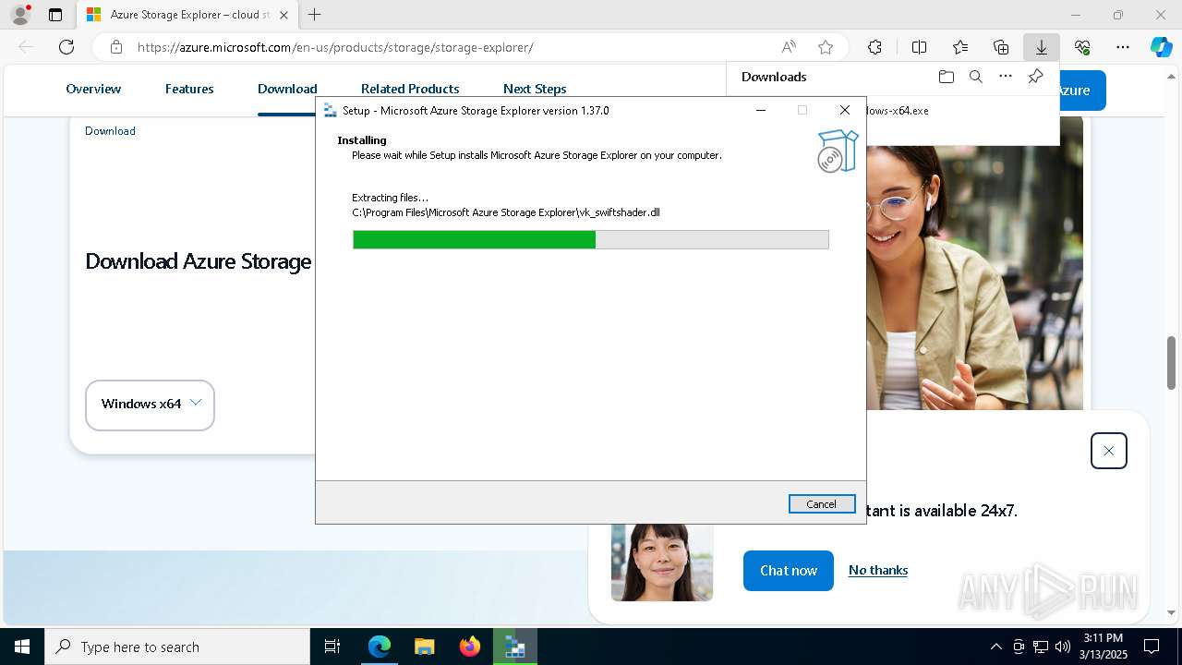Open Microsoft Edge from the taskbar
This screenshot has height=665, width=1182.
pos(380,647)
